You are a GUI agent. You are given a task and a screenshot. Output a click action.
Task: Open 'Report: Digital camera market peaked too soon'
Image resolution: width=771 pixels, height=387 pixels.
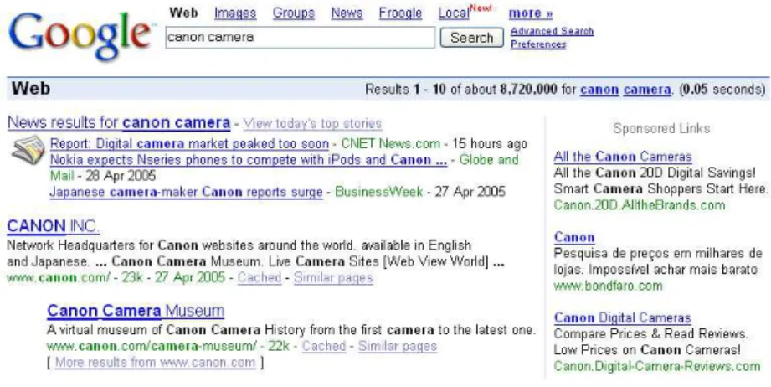click(189, 143)
